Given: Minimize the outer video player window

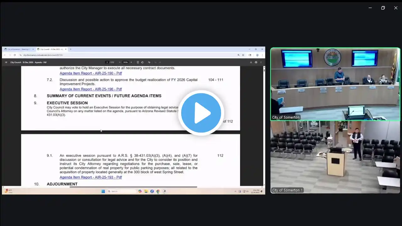Looking at the screenshot, I should (370, 8).
